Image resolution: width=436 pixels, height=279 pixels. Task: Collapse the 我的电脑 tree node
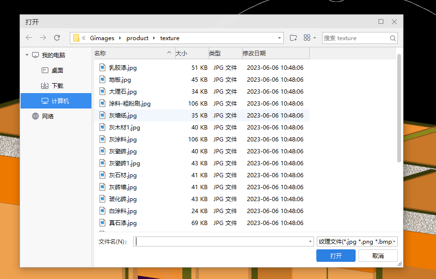(27, 55)
